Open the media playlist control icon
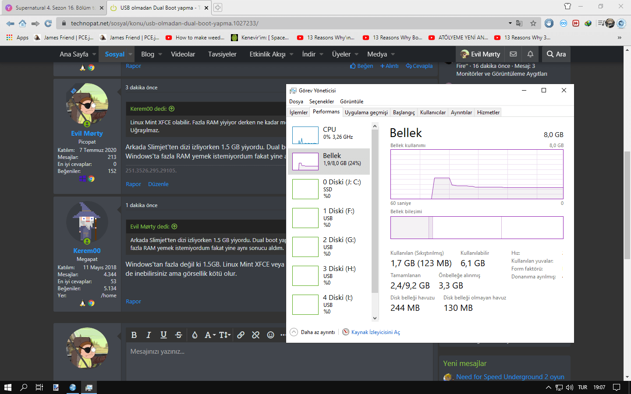Viewport: 631px width, 394px height. (601, 23)
